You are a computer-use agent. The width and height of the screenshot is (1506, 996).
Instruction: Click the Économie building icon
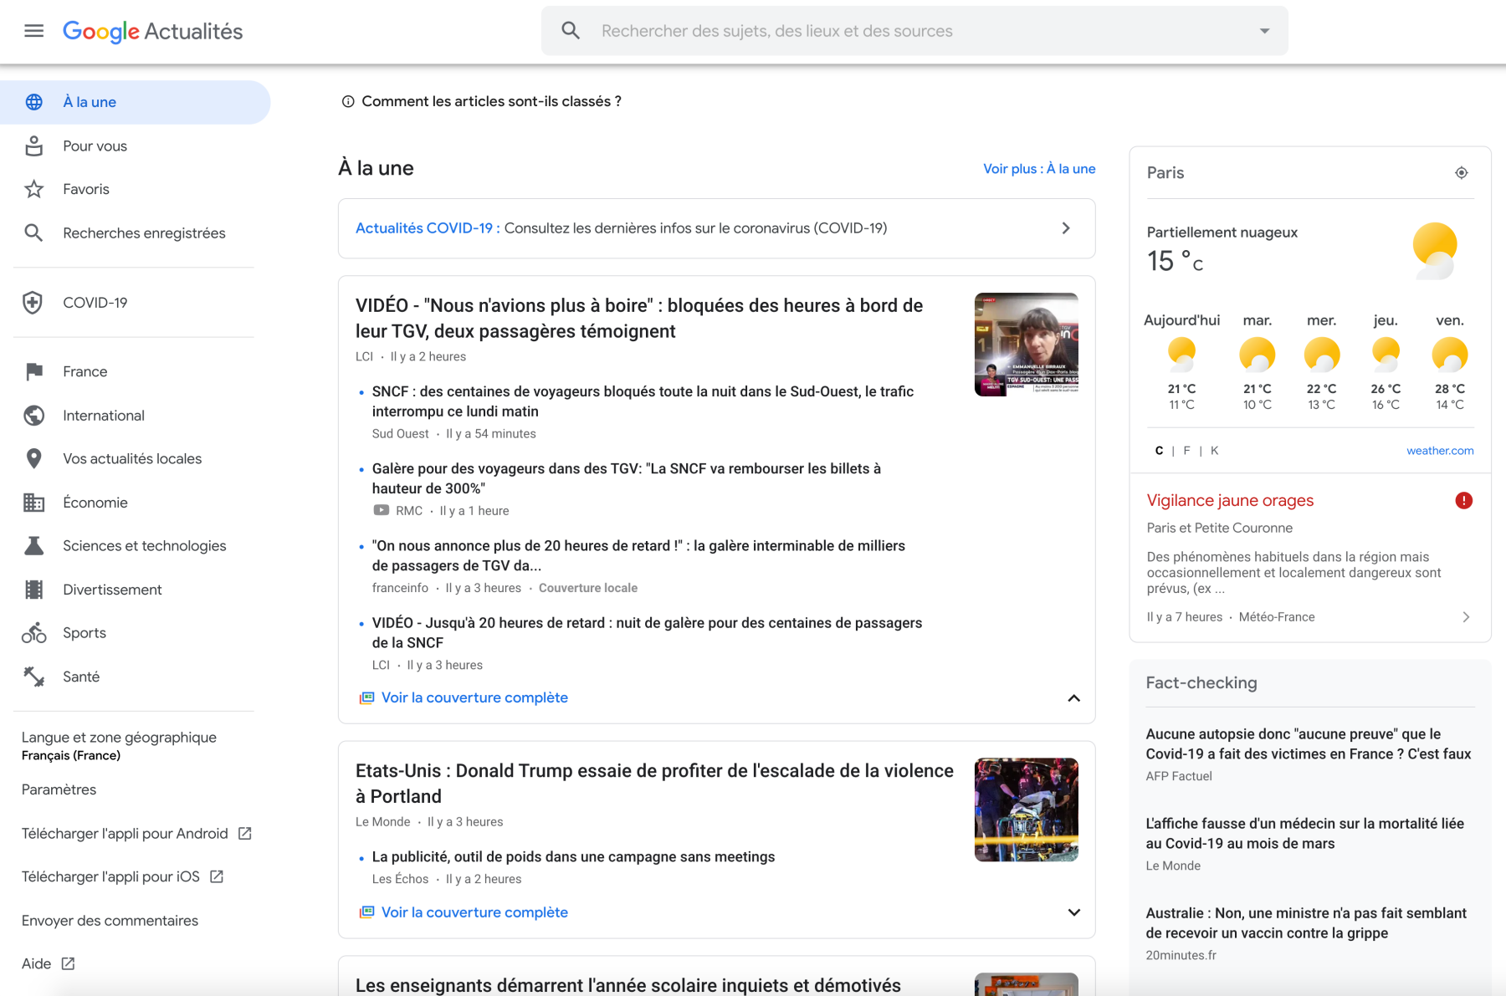click(x=33, y=503)
